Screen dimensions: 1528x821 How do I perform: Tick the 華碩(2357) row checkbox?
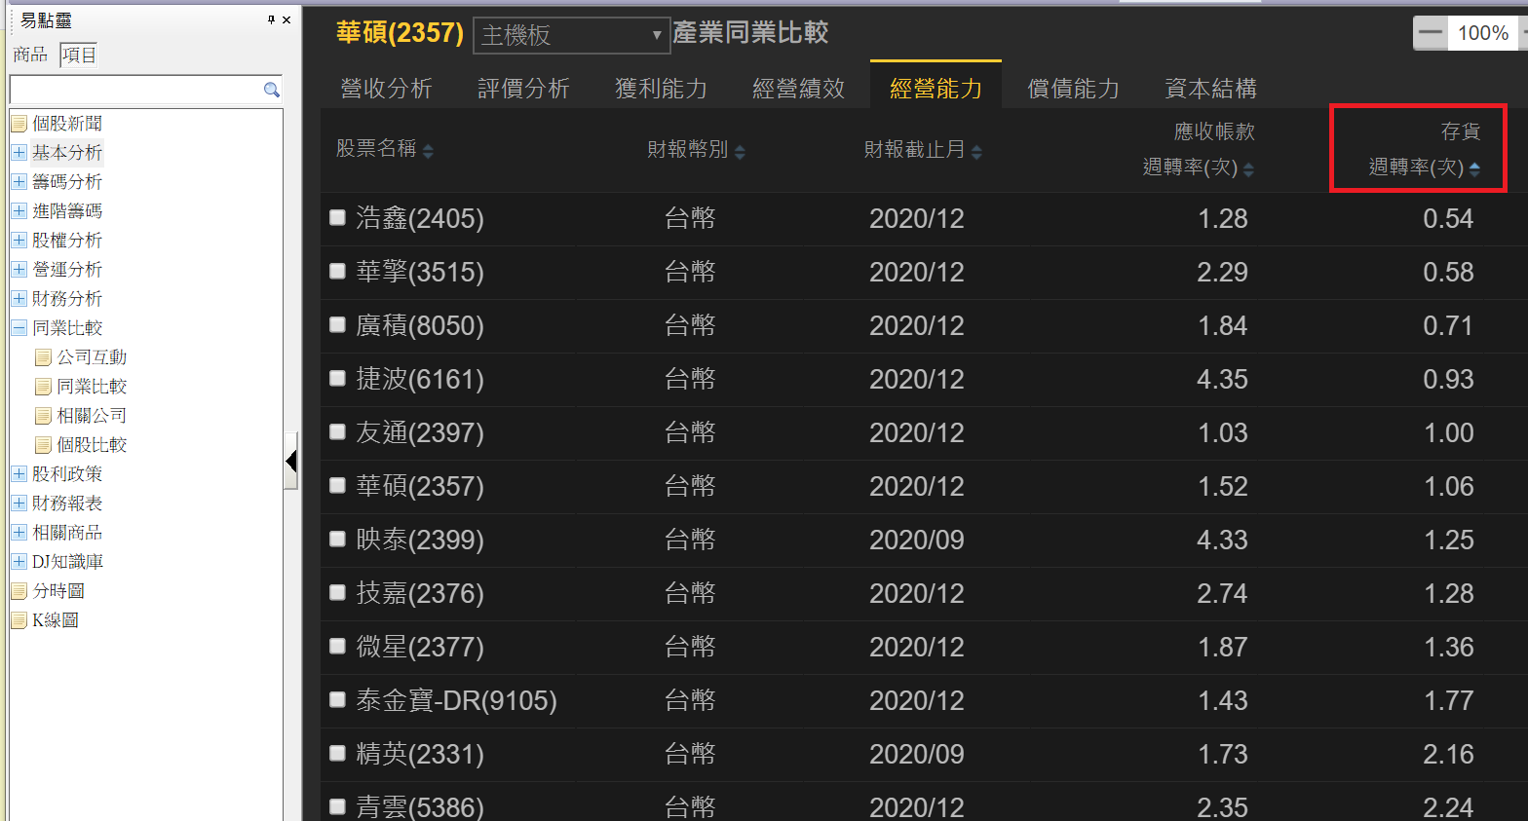click(337, 485)
